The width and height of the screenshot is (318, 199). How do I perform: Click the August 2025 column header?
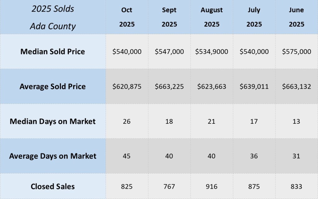(x=211, y=17)
